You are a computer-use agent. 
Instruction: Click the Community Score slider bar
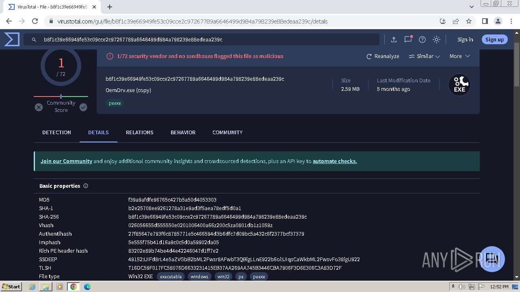(x=61, y=97)
